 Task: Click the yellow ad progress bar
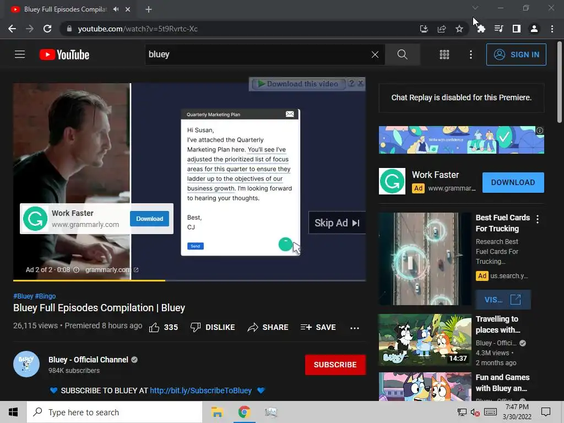click(89, 280)
